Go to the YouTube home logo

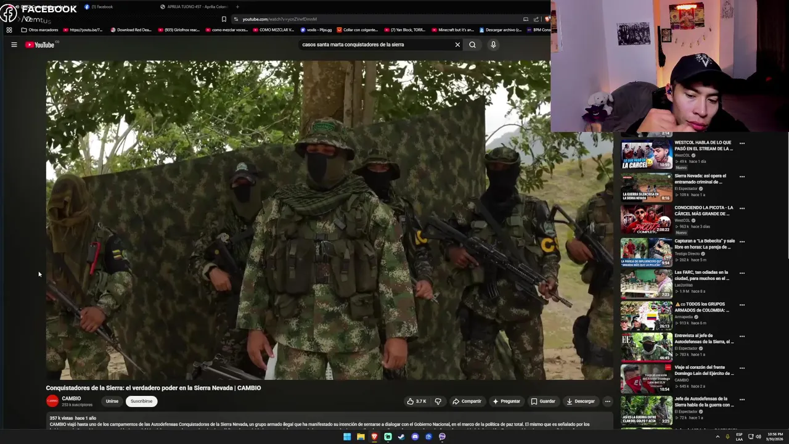tap(39, 44)
